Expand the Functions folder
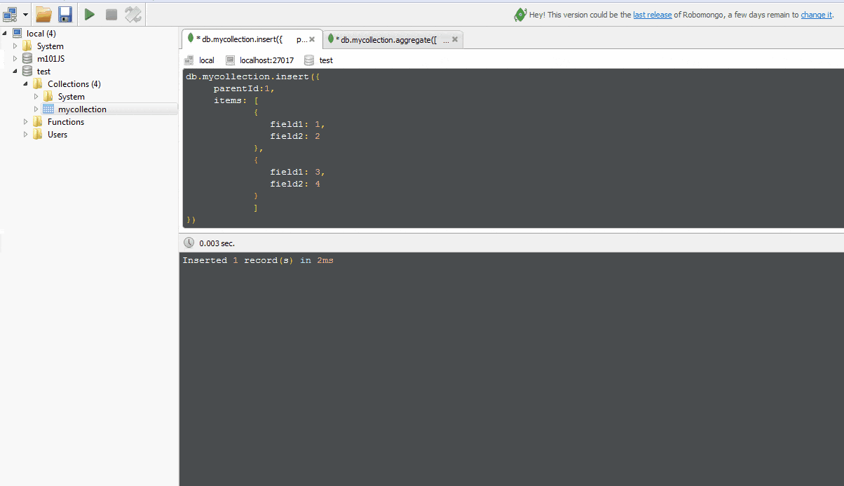The width and height of the screenshot is (844, 486). [26, 121]
